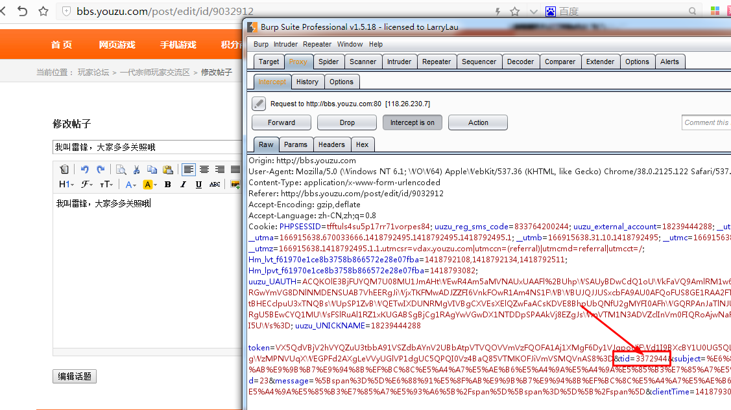731x410 pixels.
Task: Undo the last edit in the editor
Action: [x=84, y=170]
